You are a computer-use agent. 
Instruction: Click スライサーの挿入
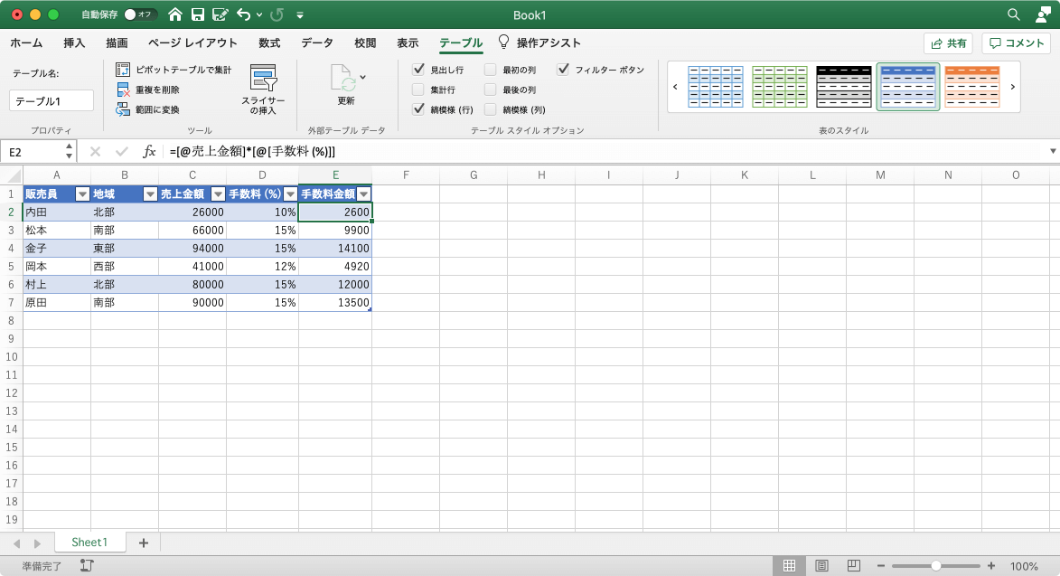point(263,90)
